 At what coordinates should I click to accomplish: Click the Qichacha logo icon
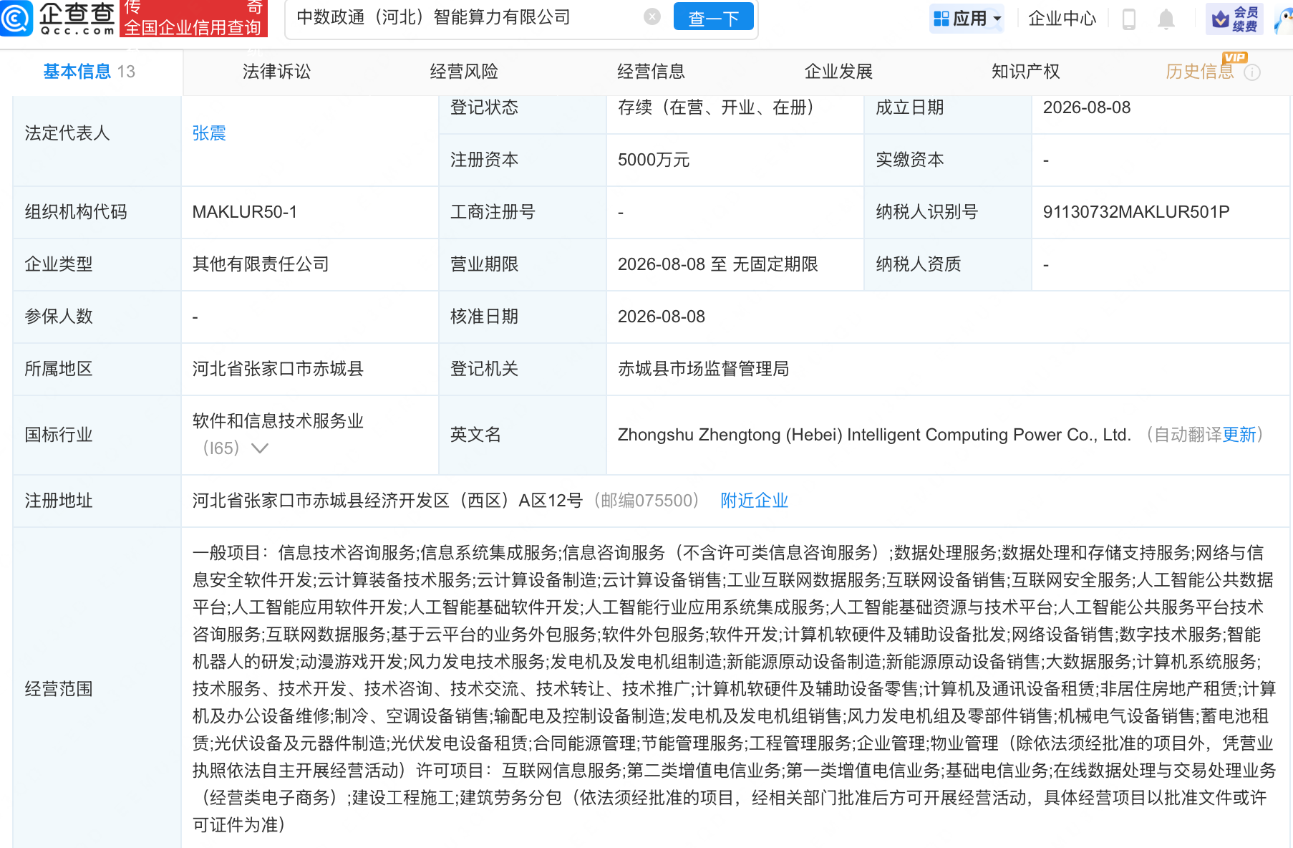tap(16, 17)
